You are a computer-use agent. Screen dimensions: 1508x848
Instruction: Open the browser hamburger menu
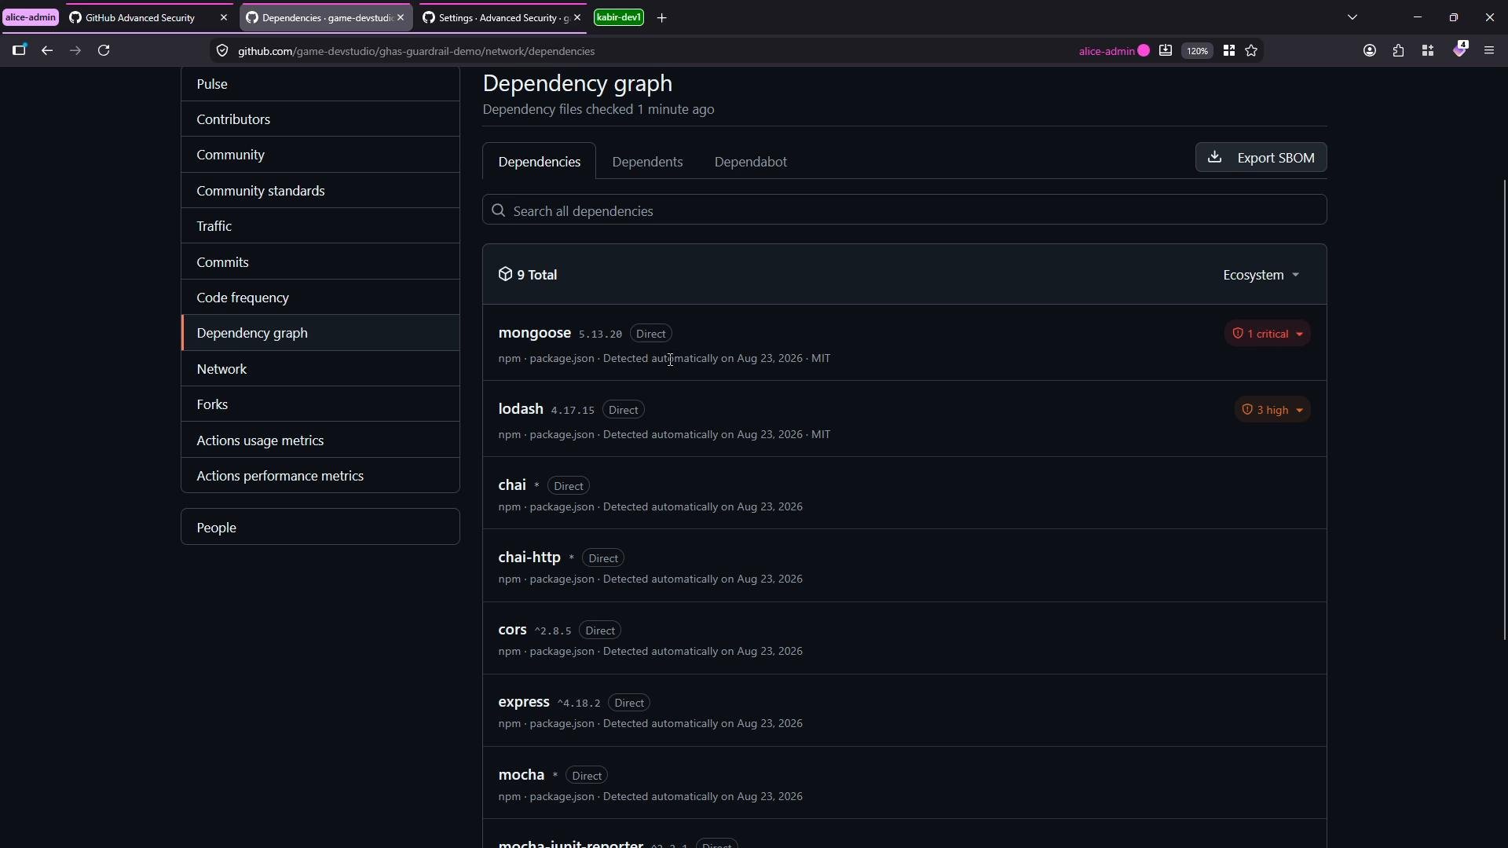tap(1489, 50)
